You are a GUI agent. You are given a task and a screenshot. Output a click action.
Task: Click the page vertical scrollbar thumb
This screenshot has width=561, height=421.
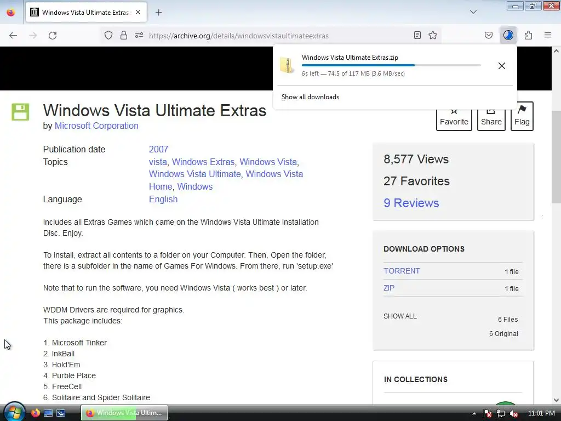[x=556, y=157]
